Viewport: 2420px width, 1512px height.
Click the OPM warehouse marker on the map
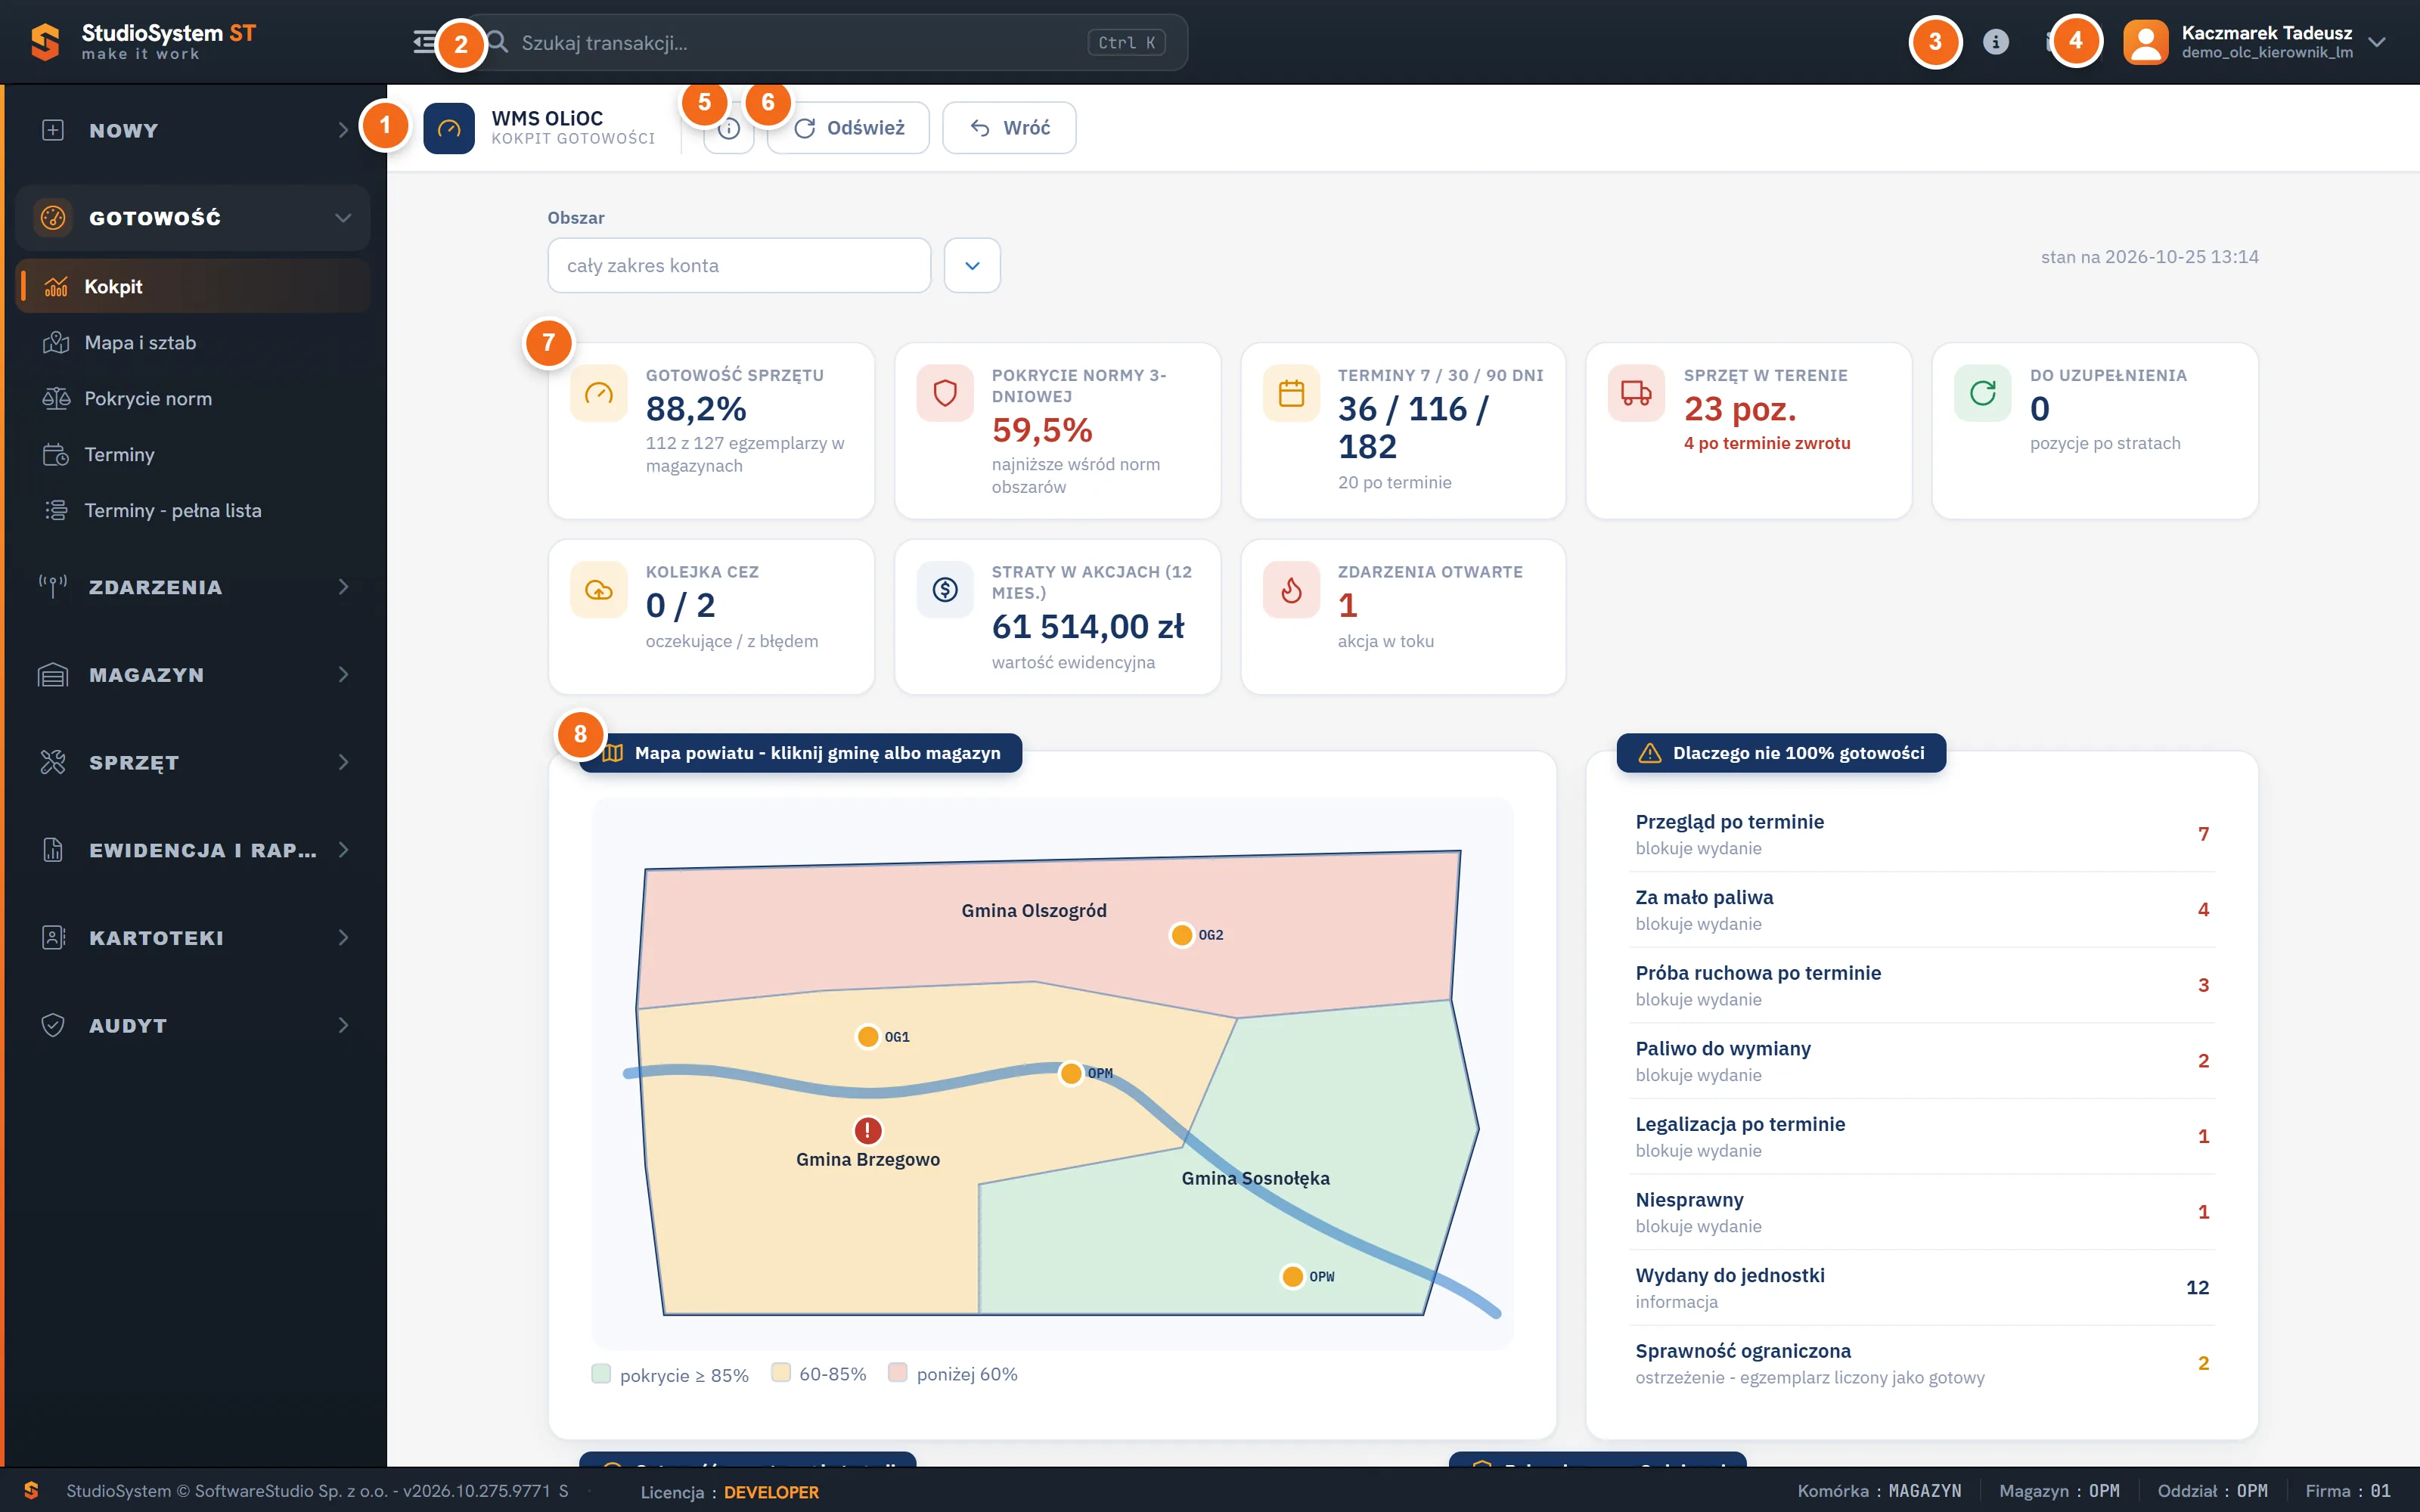pos(1071,1073)
